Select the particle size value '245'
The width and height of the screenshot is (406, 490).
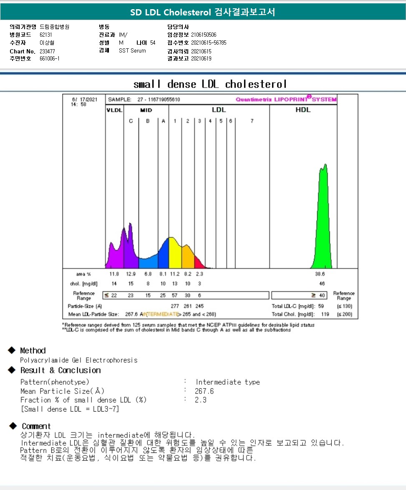tap(199, 306)
